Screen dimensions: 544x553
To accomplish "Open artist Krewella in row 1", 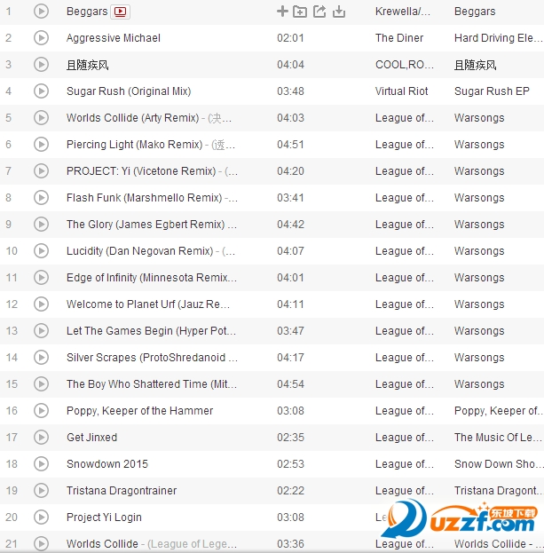I will pyautogui.click(x=403, y=12).
